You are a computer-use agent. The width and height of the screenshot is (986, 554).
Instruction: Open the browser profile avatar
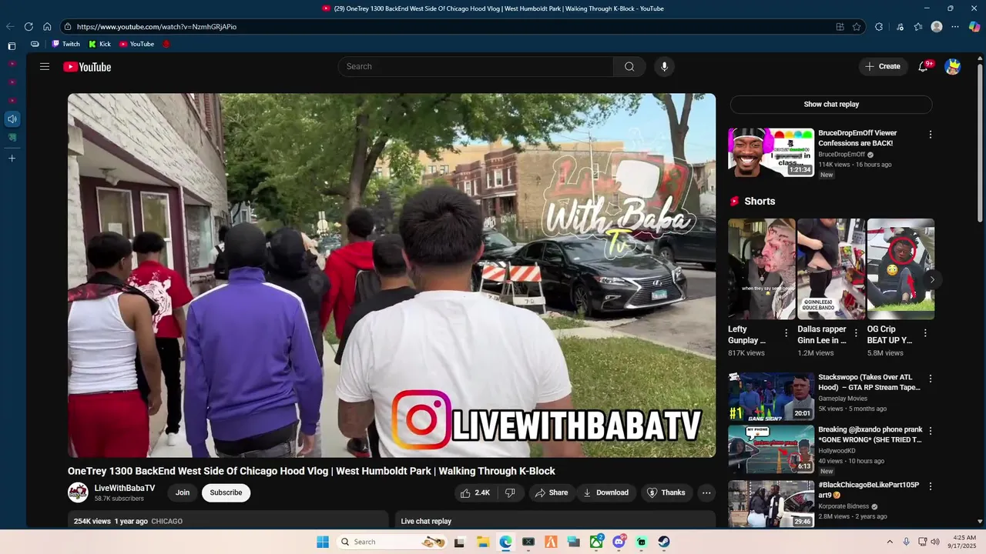tap(937, 27)
